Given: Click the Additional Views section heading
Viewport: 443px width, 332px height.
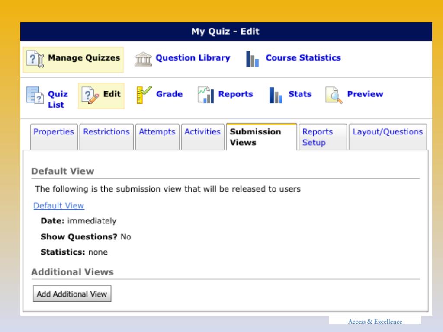Looking at the screenshot, I should tap(72, 272).
